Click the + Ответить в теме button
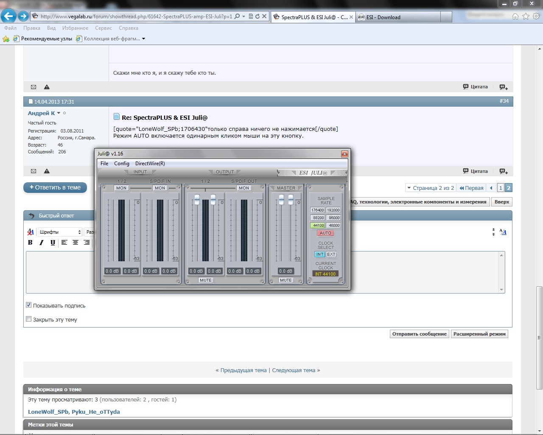The height and width of the screenshot is (435, 543). (x=55, y=187)
